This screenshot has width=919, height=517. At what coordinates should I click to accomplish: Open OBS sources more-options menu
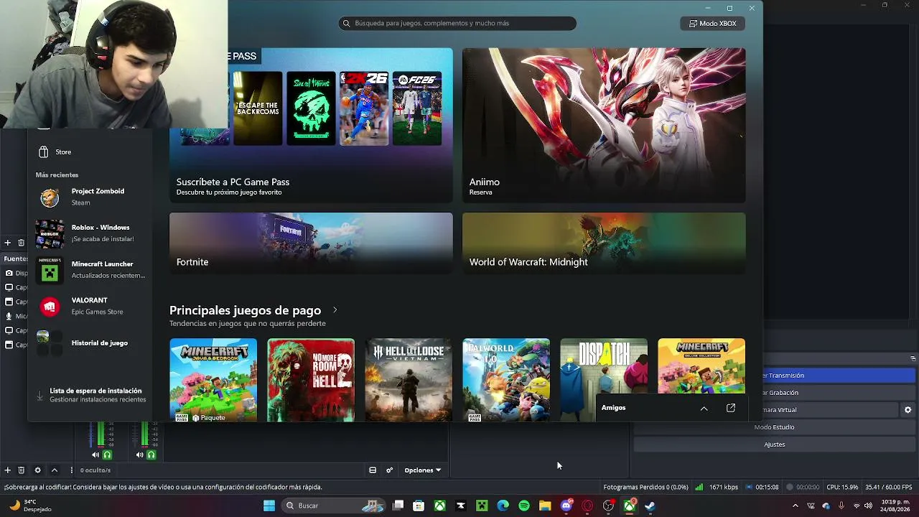71,470
